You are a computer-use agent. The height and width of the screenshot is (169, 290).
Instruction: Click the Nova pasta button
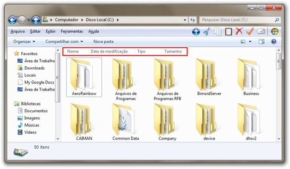103,41
